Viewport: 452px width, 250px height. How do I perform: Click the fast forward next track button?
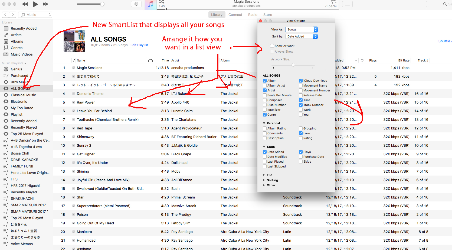[45, 4]
